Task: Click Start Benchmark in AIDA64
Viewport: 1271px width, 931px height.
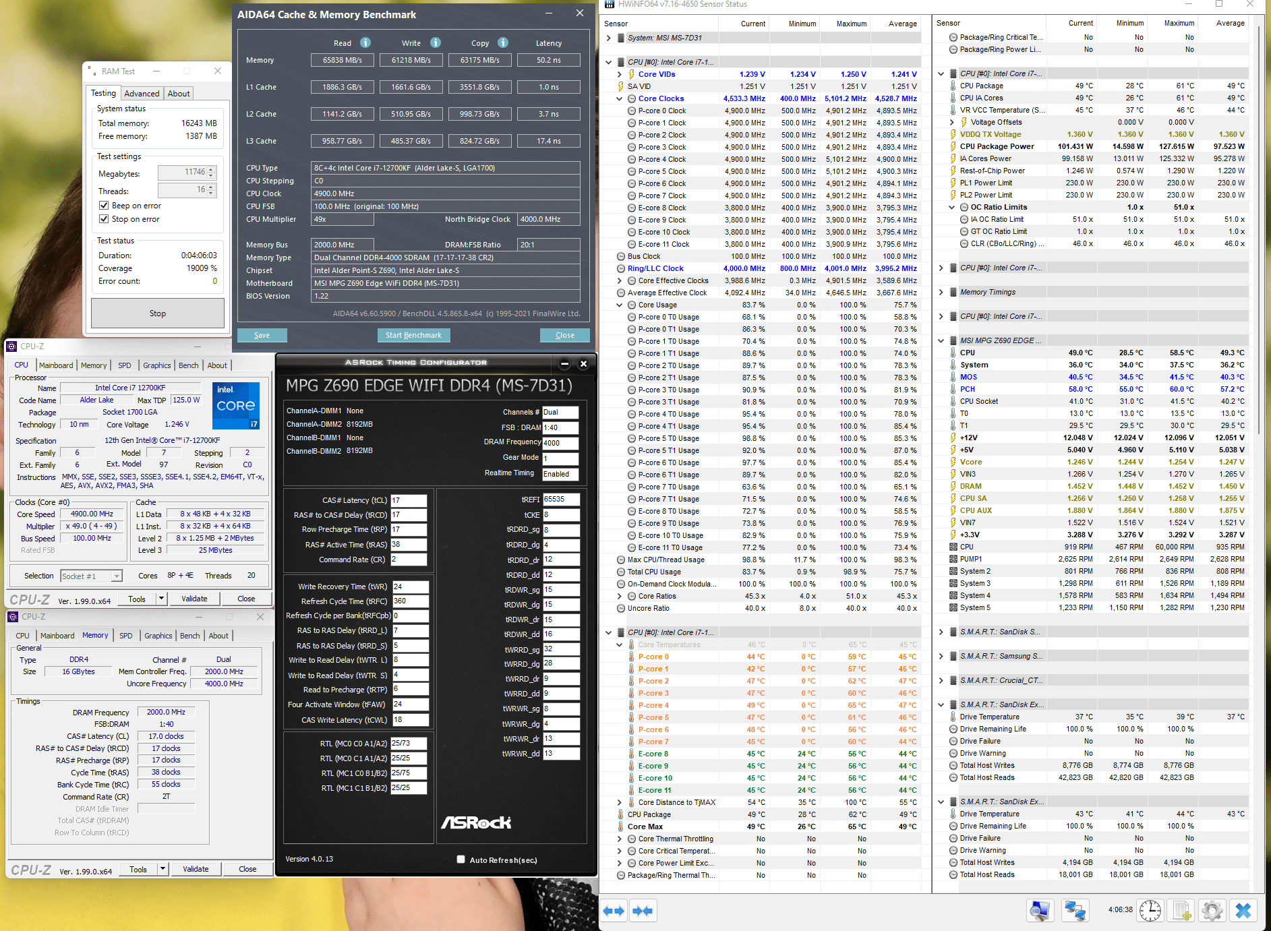Action: (x=413, y=335)
